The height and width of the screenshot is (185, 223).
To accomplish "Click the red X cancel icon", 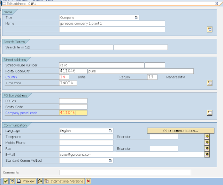I will pos(88,181).
